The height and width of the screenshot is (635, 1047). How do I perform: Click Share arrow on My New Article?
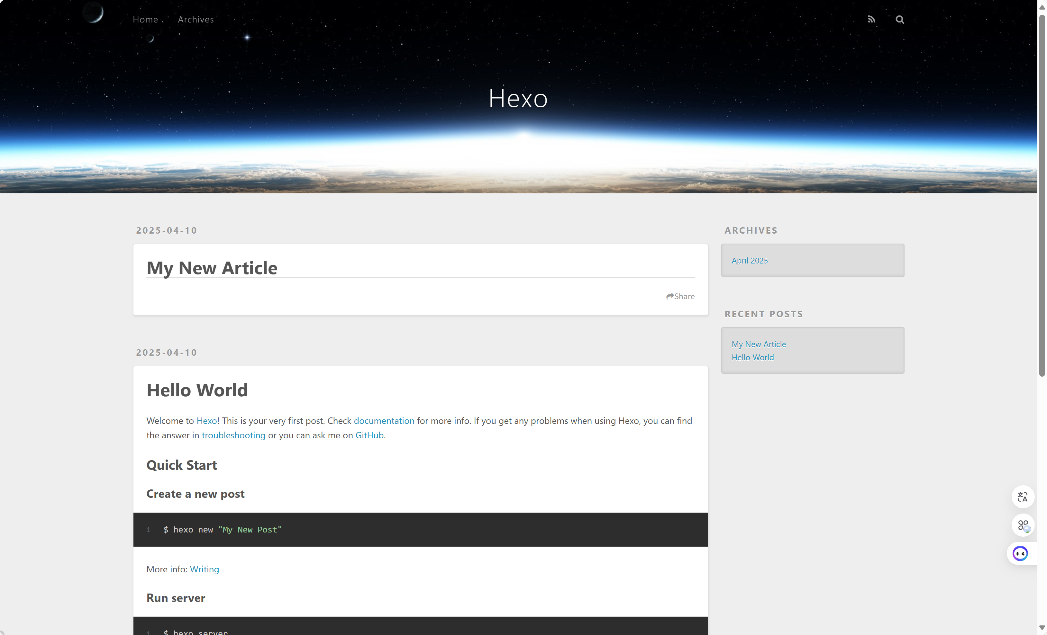click(680, 296)
